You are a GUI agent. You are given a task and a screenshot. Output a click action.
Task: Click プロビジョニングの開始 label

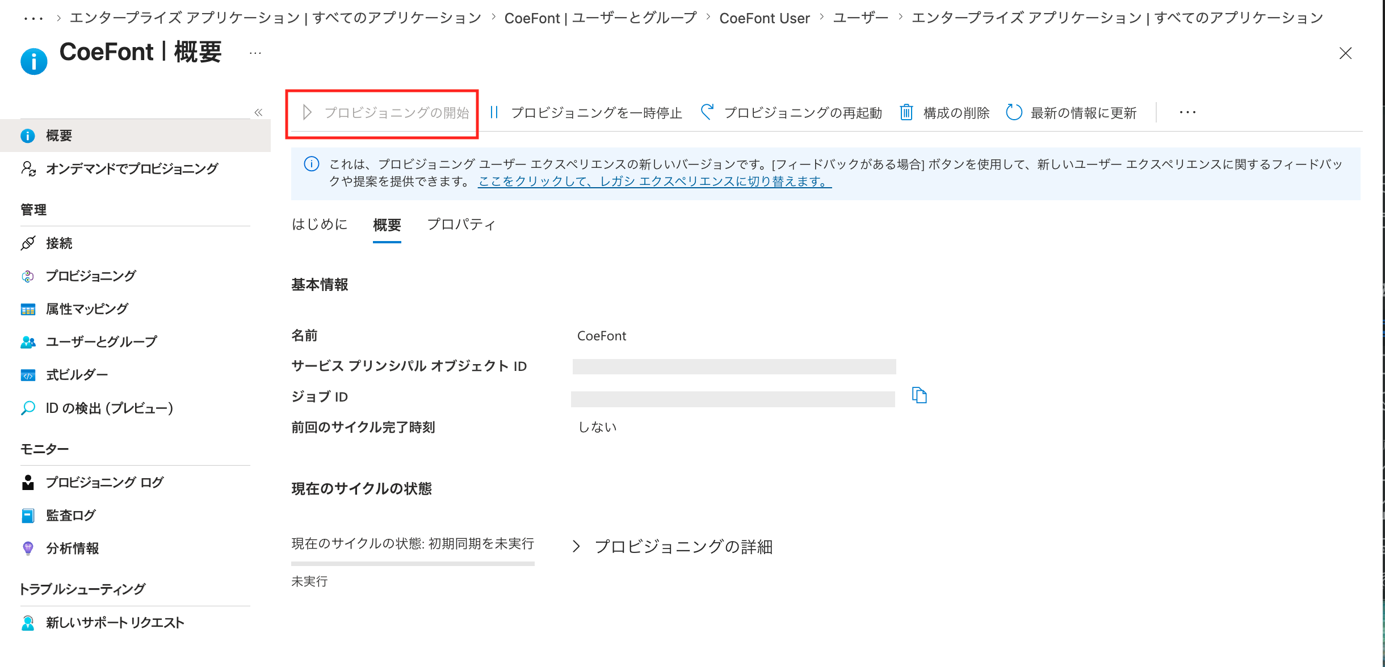coord(397,113)
